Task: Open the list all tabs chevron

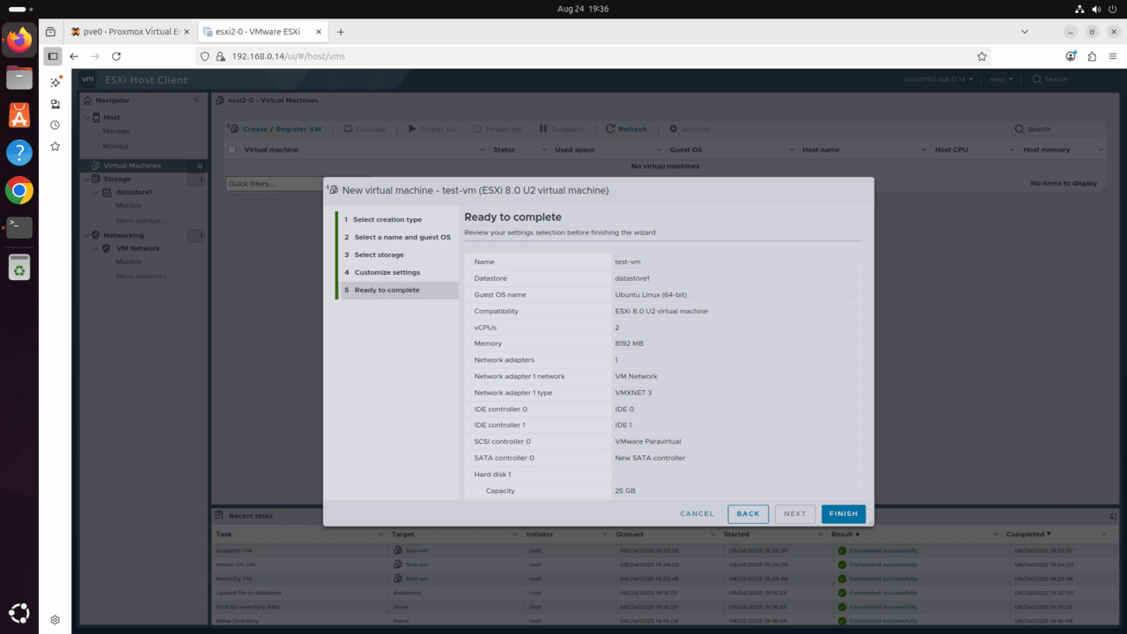Action: tap(1024, 32)
